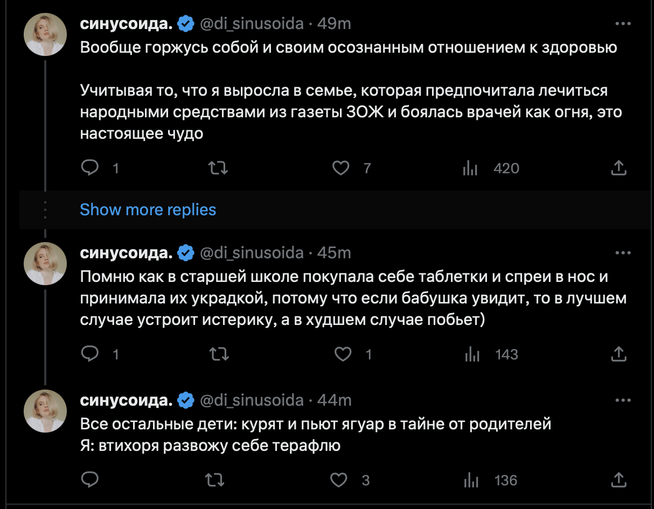Expand Show more replies
The height and width of the screenshot is (509, 654).
pos(148,209)
